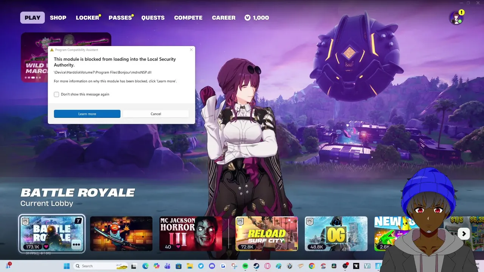The image size is (484, 272).
Task: Open Steam from the taskbar
Action: click(x=256, y=266)
